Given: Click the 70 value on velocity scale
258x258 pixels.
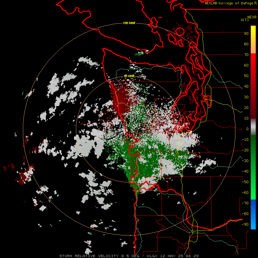Looking at the screenshot, I should [246, 55].
